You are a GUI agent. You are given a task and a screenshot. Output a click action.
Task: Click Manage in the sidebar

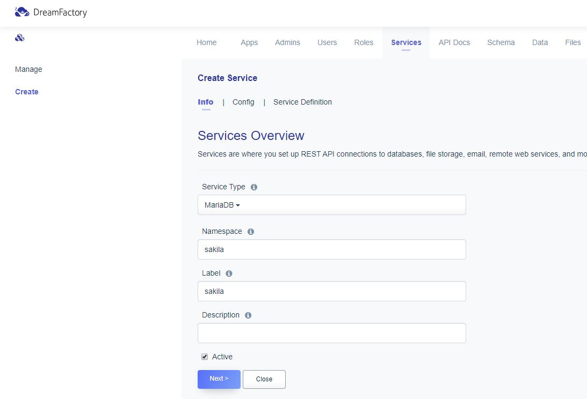pyautogui.click(x=28, y=69)
